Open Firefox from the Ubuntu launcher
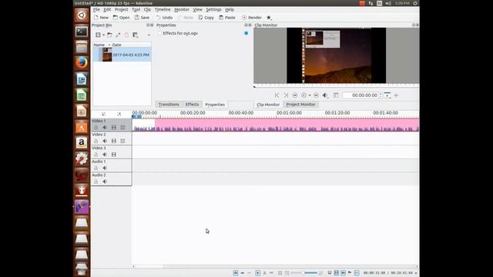 pyautogui.click(x=82, y=63)
